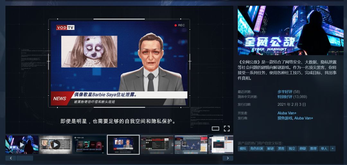Click the release date 2021 年 2 月 3 日

tap(292, 104)
